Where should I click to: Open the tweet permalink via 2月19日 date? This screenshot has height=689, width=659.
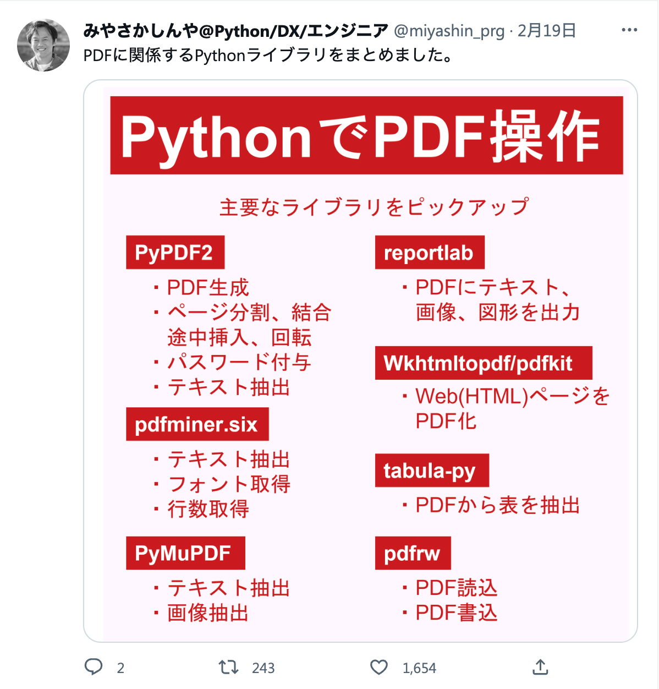tap(547, 31)
